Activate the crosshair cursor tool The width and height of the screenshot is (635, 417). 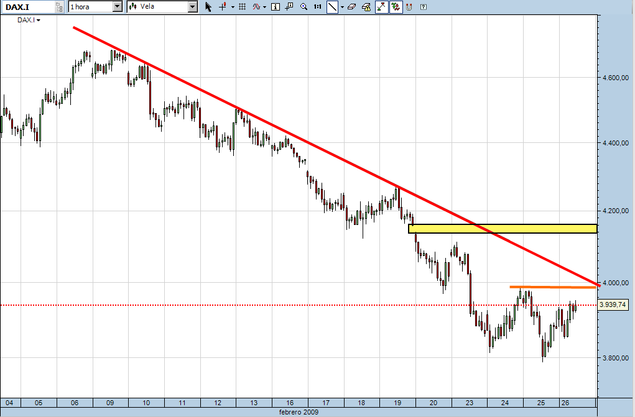coord(223,7)
